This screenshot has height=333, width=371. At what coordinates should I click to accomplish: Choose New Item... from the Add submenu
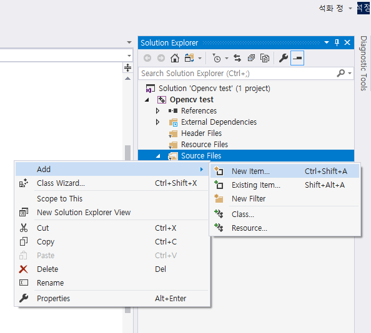click(285, 171)
